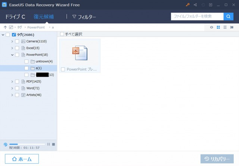
Task: Expand the Artists(46) node
Action: point(12,95)
